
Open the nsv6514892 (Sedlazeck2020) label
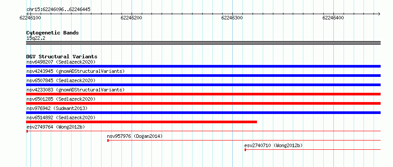[x=61, y=118]
